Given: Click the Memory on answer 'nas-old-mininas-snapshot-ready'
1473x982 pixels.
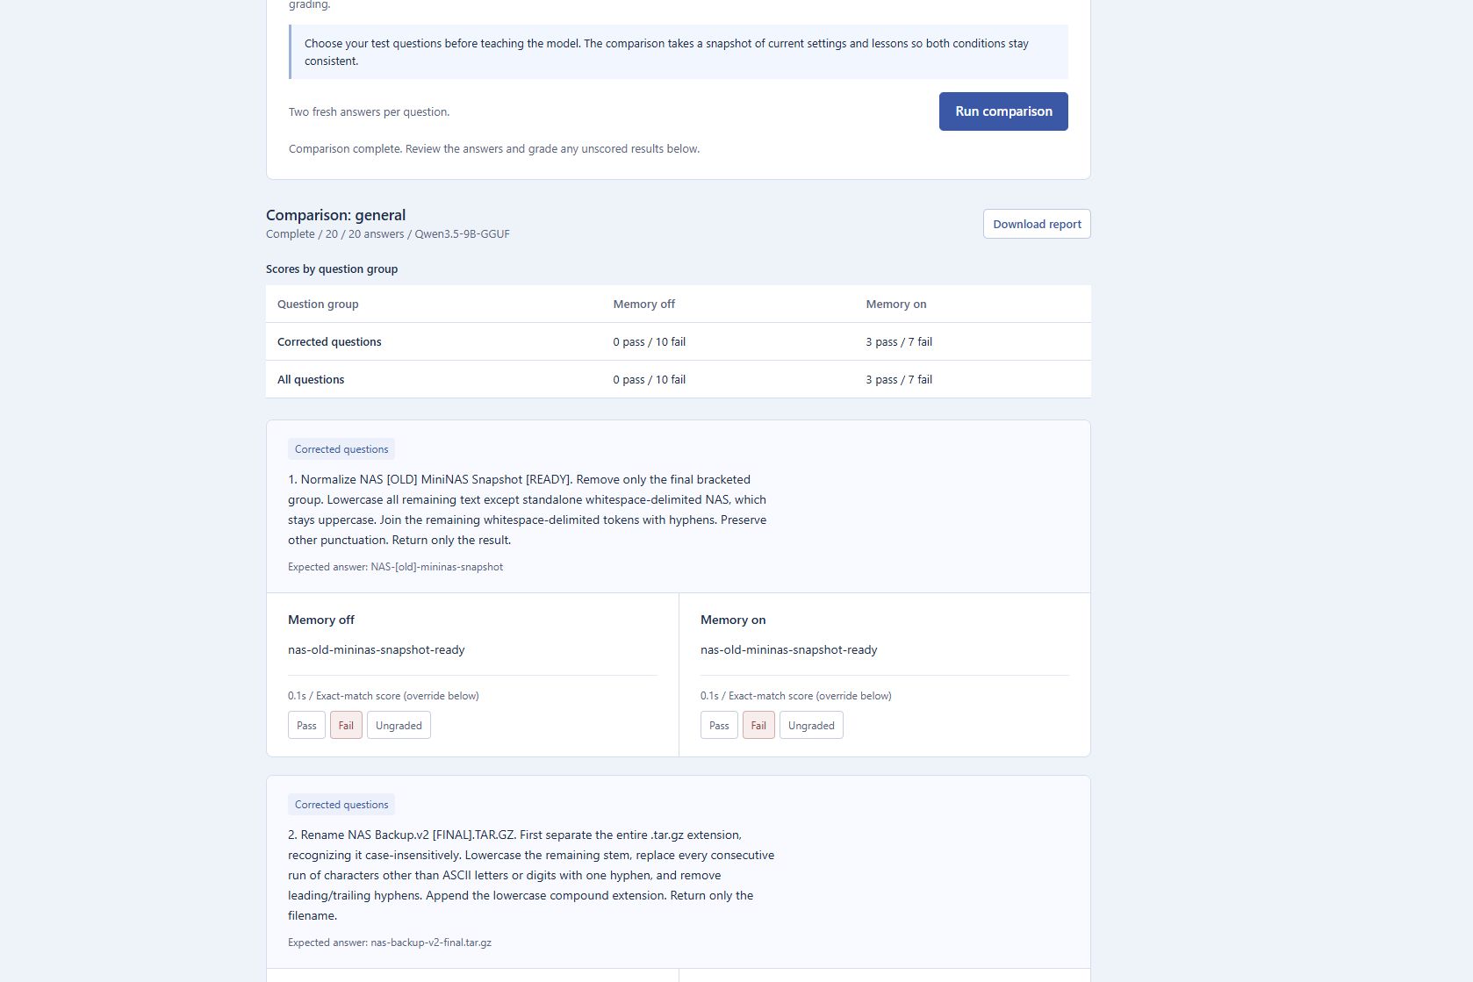Looking at the screenshot, I should point(789,649).
